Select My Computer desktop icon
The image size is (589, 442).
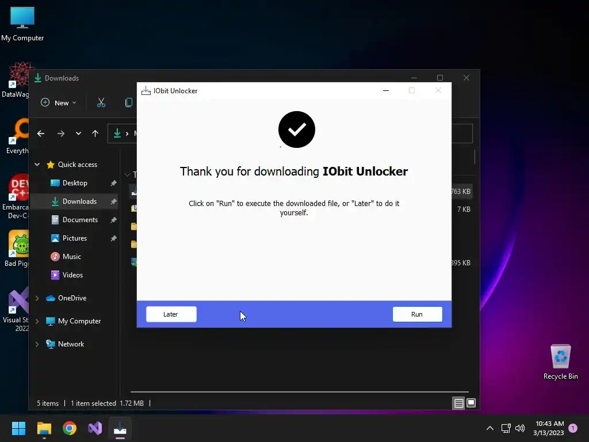[22, 24]
